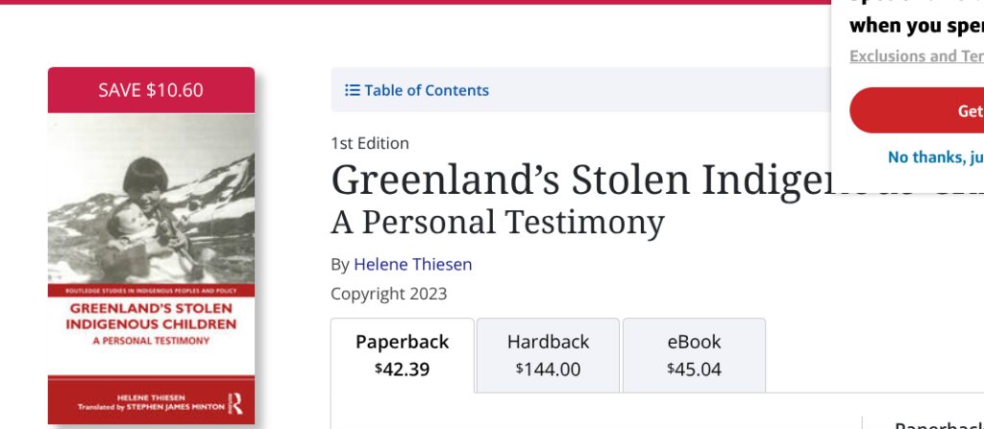This screenshot has width=984, height=429.
Task: Choose the eBook format tab
Action: 694,355
